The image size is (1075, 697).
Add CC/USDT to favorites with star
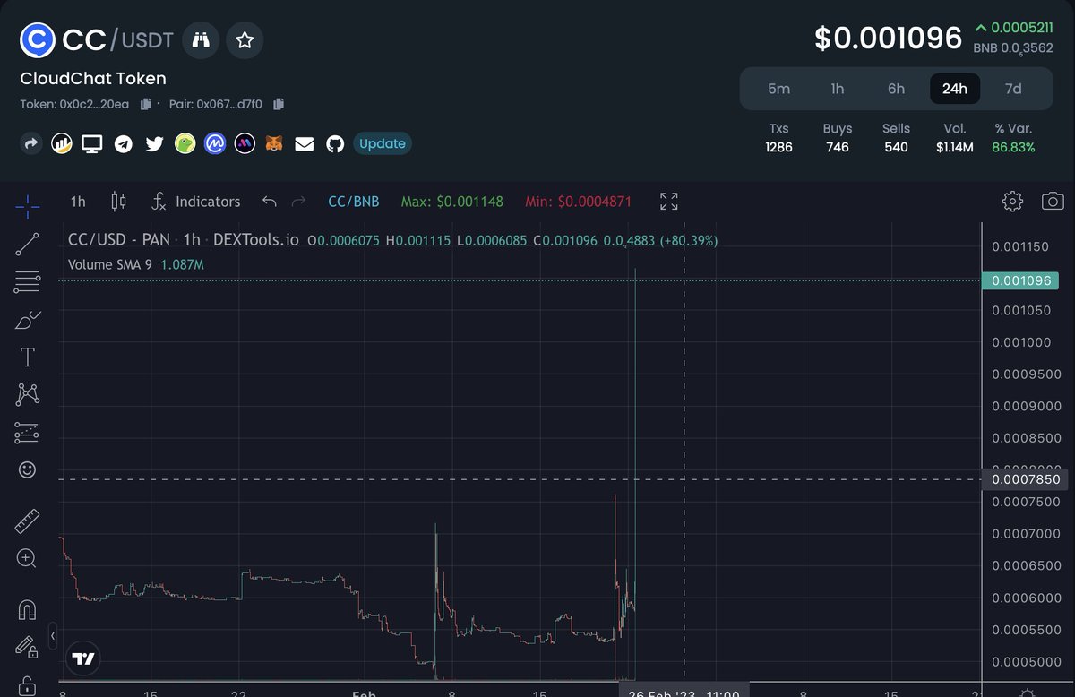click(x=245, y=39)
